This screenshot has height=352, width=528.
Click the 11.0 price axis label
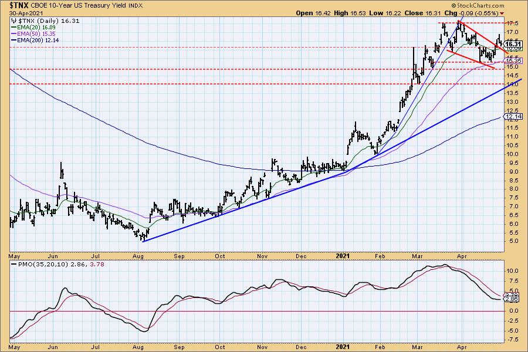tap(512, 137)
